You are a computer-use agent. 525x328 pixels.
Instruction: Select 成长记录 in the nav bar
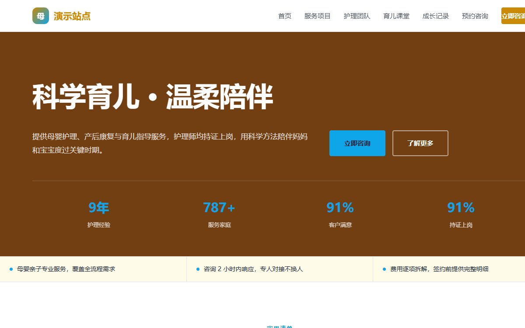point(436,16)
